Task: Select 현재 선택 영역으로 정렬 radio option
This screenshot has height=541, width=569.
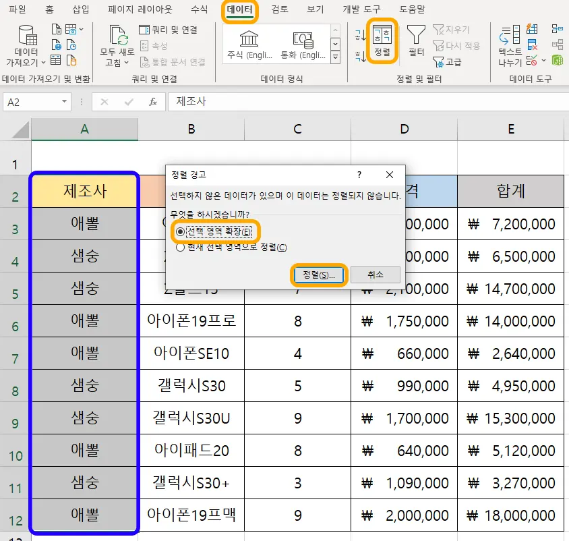Action: (x=231, y=248)
